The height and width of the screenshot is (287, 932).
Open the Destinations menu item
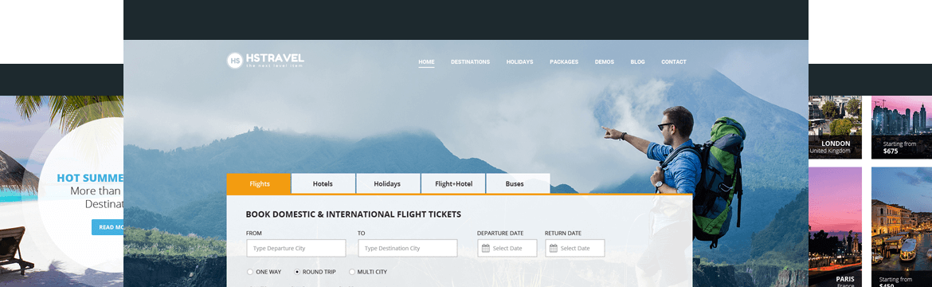pyautogui.click(x=470, y=62)
